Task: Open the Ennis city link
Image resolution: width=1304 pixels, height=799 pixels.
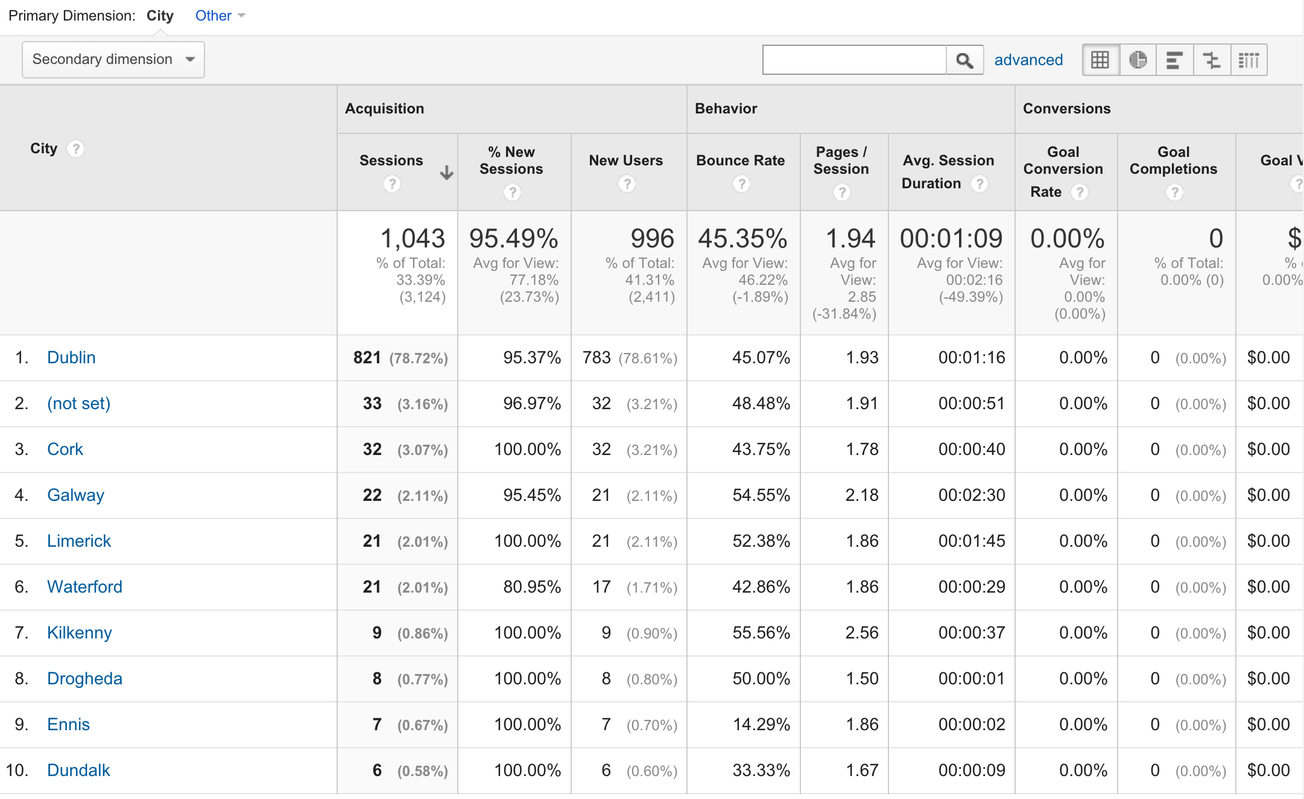Action: [x=68, y=724]
